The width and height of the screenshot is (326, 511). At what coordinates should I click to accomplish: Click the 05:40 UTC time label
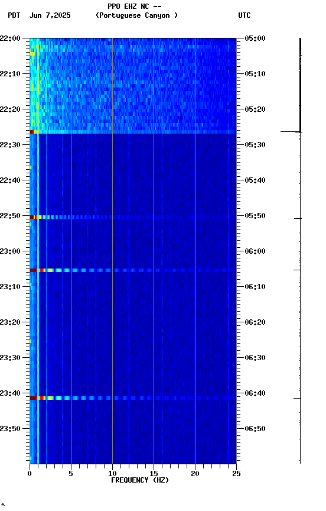pyautogui.click(x=255, y=180)
